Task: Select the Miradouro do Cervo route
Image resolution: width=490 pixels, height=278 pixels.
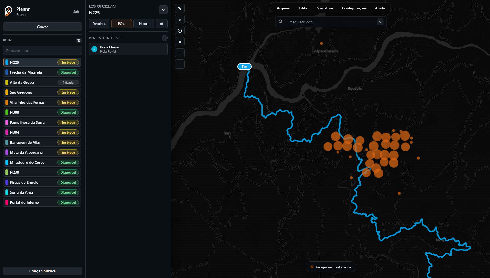Action: point(42,162)
